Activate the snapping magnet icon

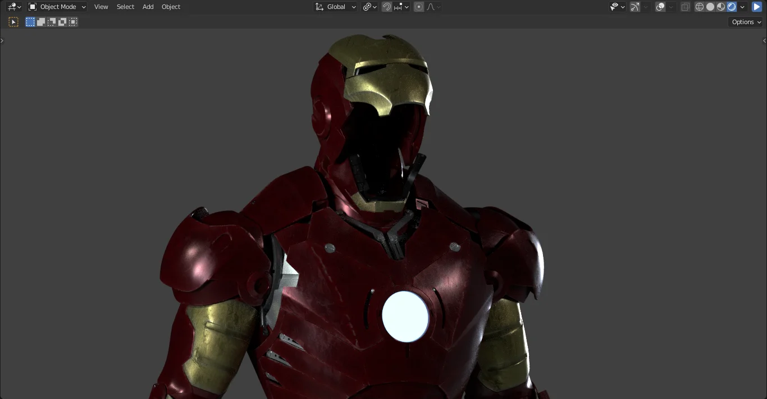[387, 6]
